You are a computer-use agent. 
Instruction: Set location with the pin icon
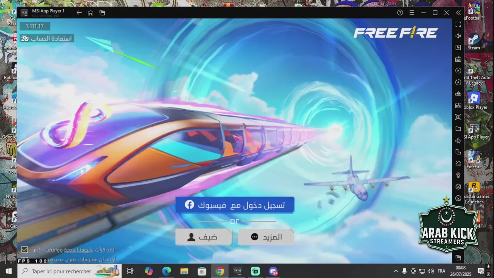point(458,175)
